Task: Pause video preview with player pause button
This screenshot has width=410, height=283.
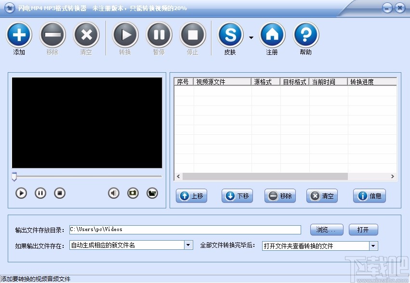Action: (40, 193)
